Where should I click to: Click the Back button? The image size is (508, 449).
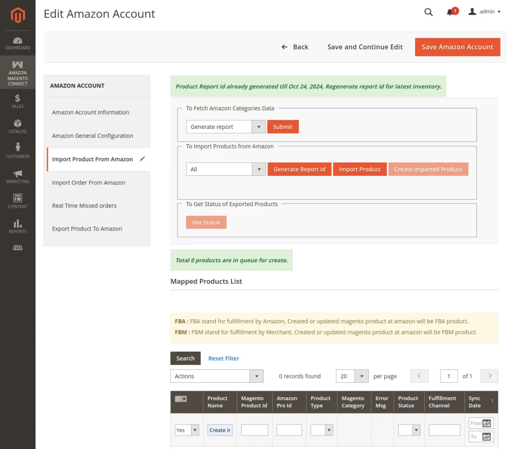point(295,47)
